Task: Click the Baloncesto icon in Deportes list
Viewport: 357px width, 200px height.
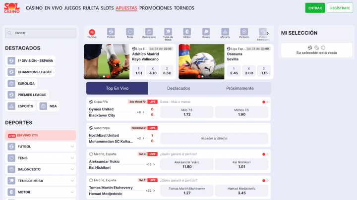Action: [x=11, y=169]
